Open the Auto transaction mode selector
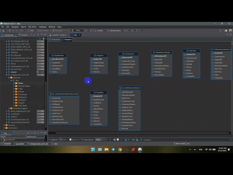233x175 pixels. tap(78, 30)
